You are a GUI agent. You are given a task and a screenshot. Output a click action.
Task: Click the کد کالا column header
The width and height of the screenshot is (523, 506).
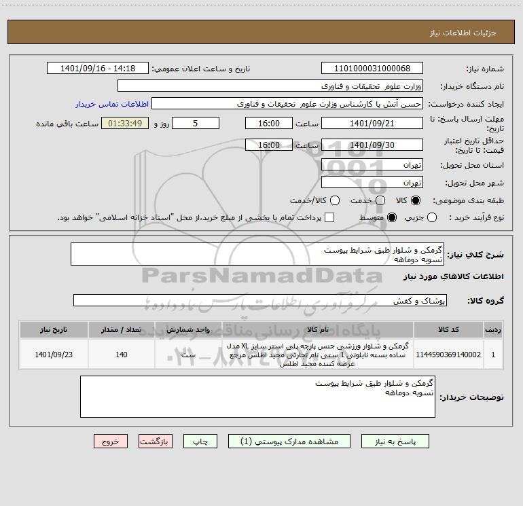pos(448,329)
